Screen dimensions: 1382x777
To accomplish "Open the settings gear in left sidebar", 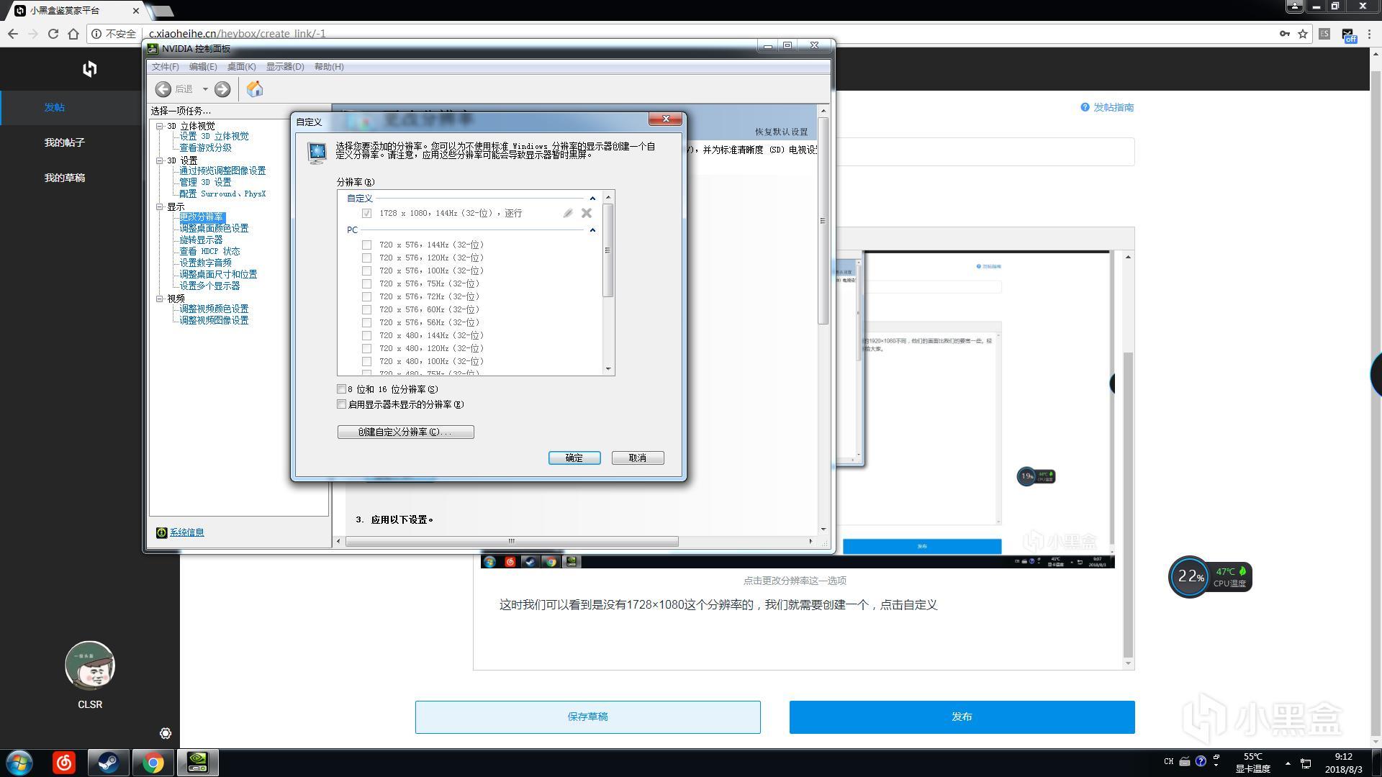I will click(166, 733).
